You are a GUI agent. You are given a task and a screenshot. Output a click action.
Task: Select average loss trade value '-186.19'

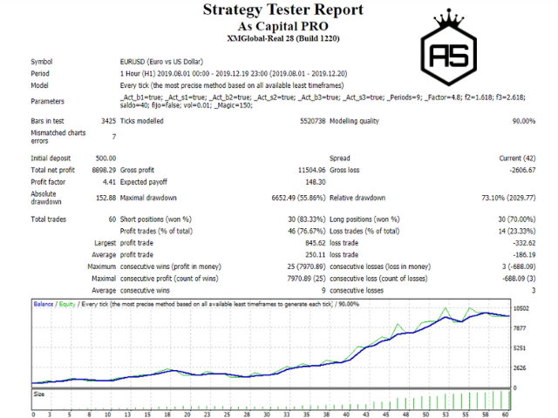point(524,255)
